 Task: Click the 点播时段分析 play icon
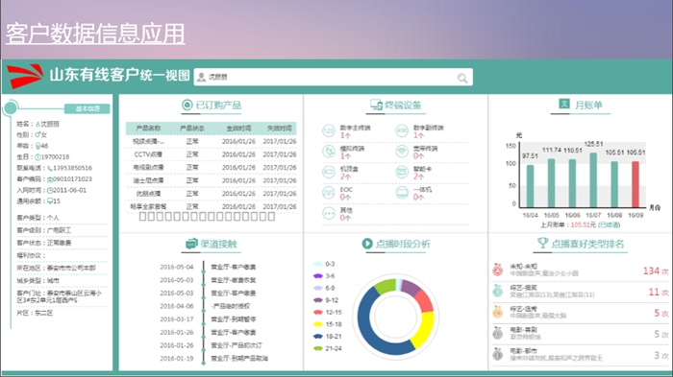click(367, 244)
